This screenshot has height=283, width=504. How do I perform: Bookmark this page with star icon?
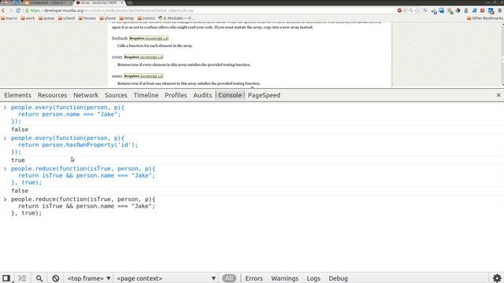[x=417, y=10]
